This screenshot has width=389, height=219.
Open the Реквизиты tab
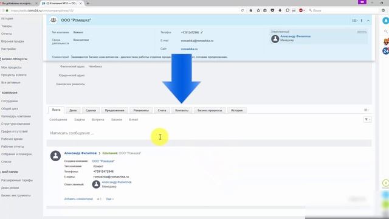coord(141,110)
